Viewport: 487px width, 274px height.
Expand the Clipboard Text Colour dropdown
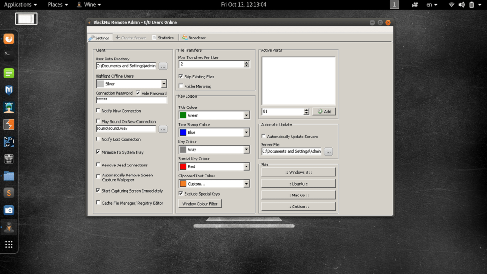[246, 184]
